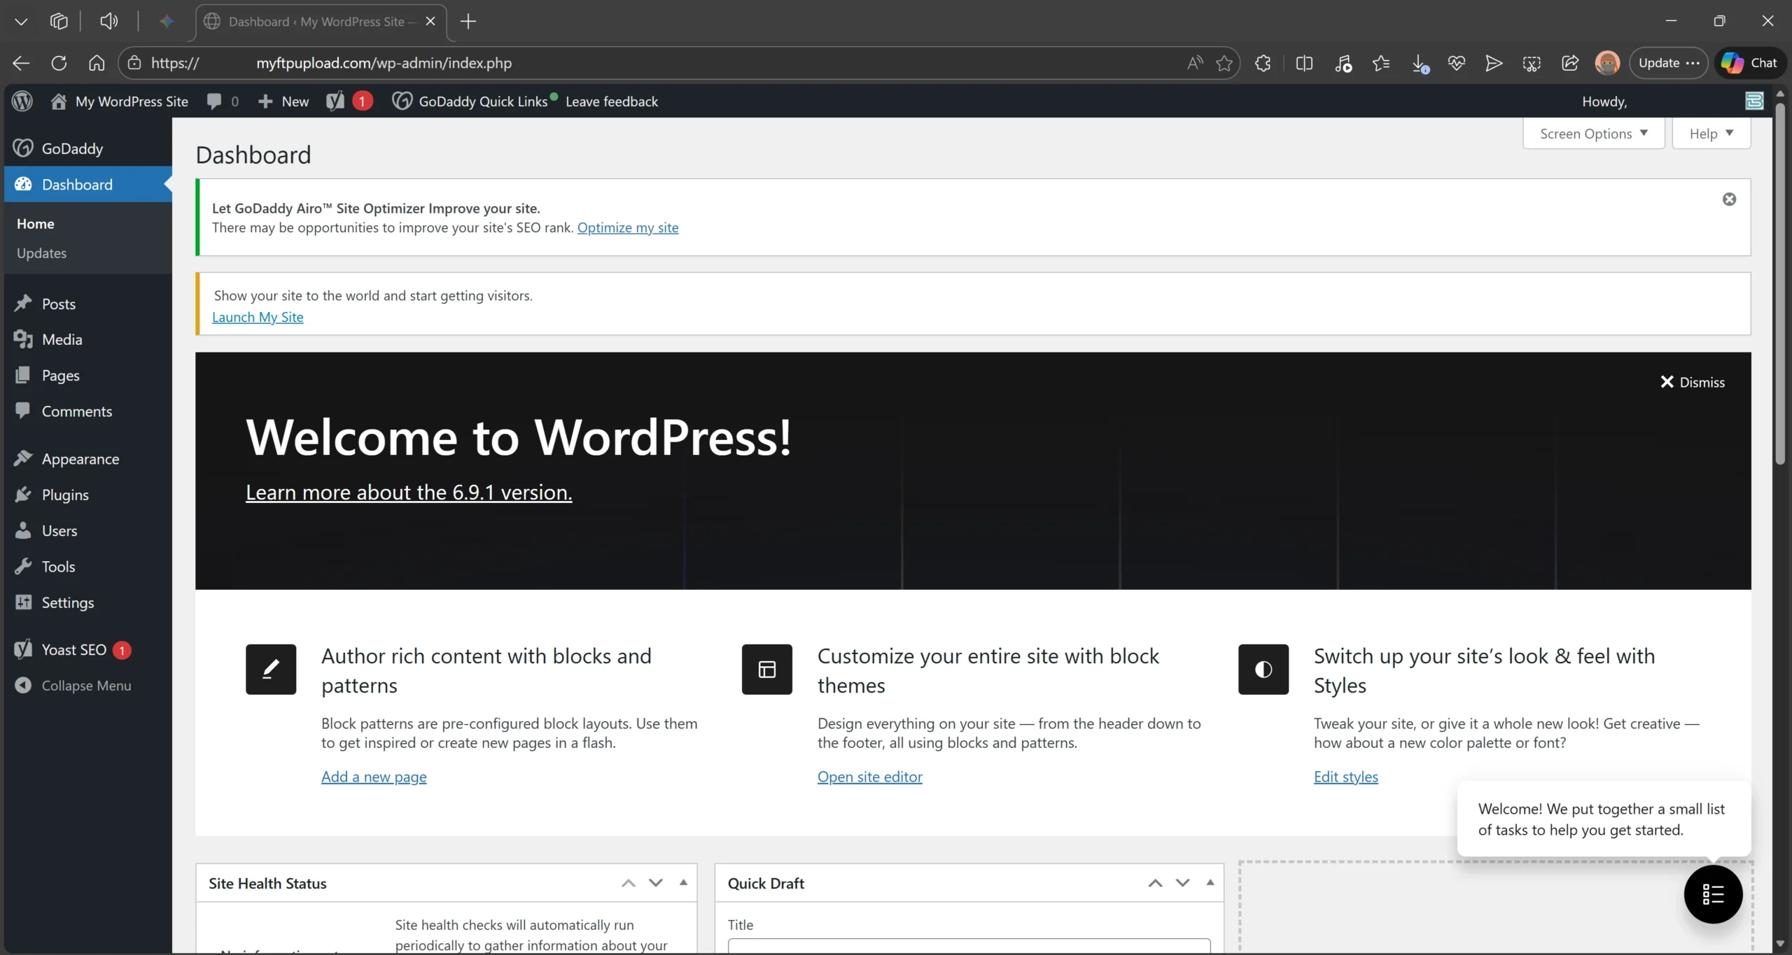Click the share icon in toolbar
Screen dimensions: 1792x955
1570,63
